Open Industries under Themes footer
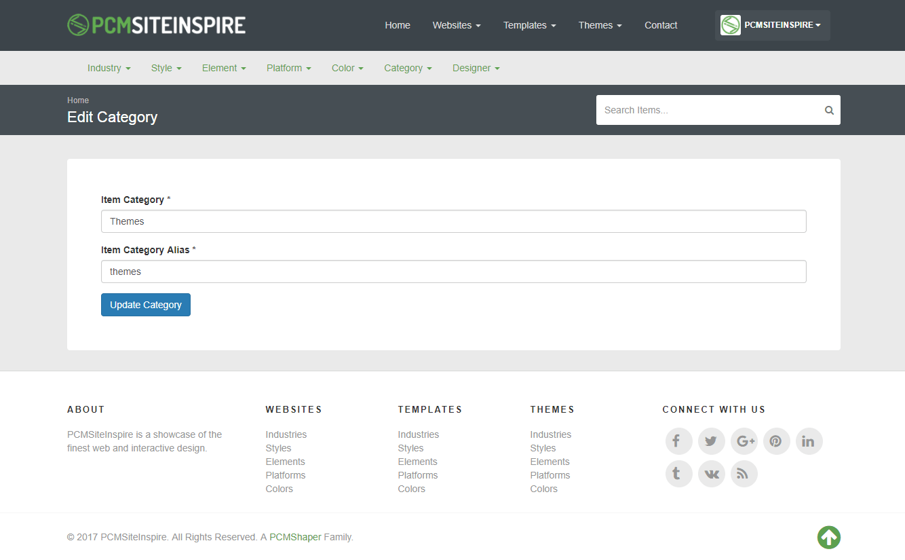The height and width of the screenshot is (560, 905). pos(551,434)
